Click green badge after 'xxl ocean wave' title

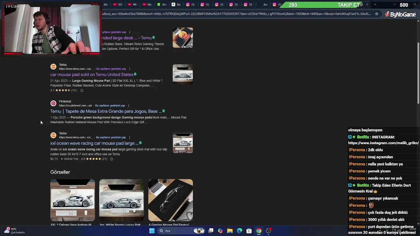[x=140, y=143]
